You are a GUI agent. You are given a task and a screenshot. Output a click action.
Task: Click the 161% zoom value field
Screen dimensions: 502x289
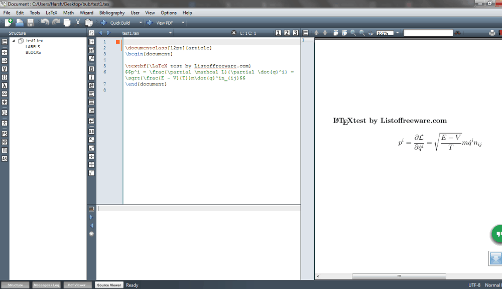point(385,33)
